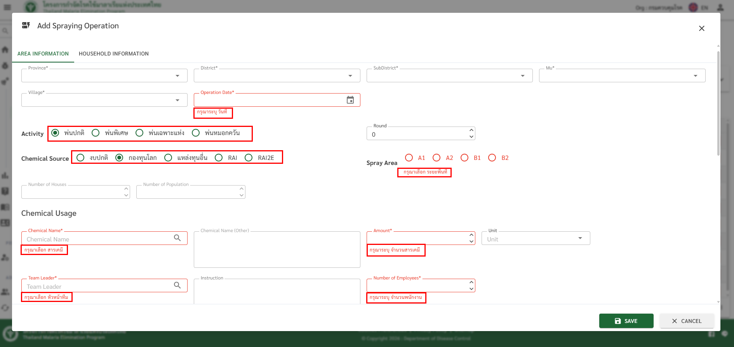Close the Add Spraying Operation dialog
Viewport: 734px width, 347px height.
pyautogui.click(x=701, y=28)
